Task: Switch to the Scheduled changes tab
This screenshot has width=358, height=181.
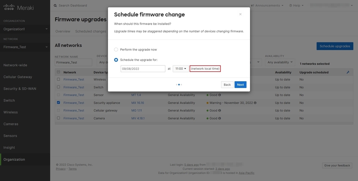Action: (x=90, y=31)
